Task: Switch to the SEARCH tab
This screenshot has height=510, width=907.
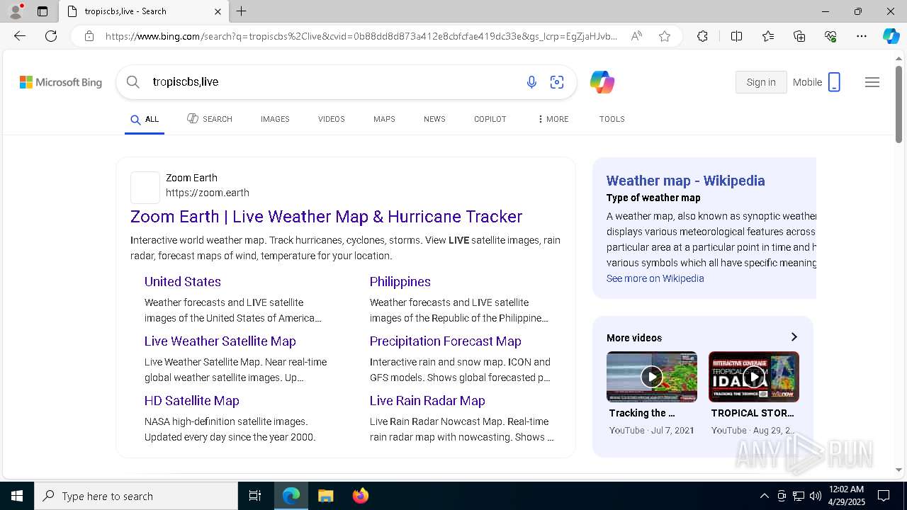Action: coord(210,119)
